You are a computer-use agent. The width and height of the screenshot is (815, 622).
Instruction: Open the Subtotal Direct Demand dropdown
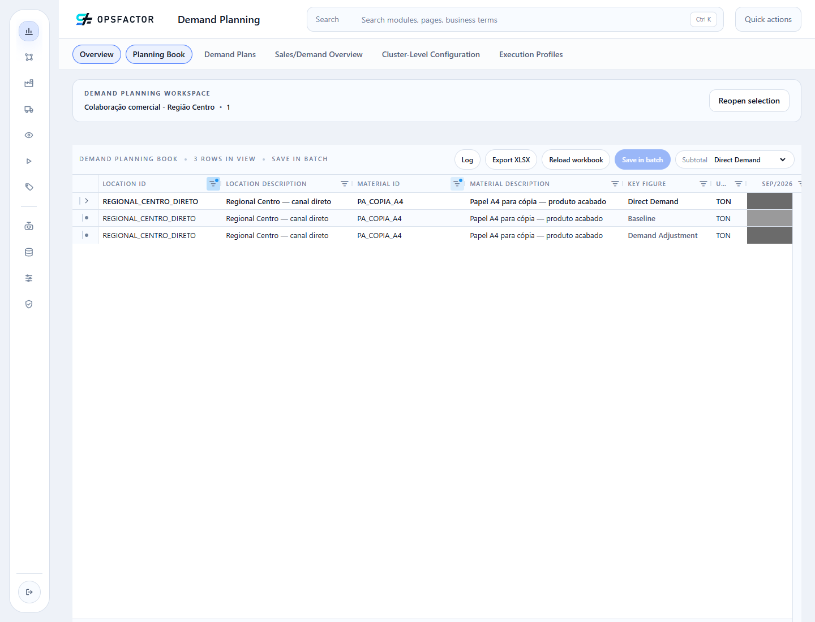735,160
